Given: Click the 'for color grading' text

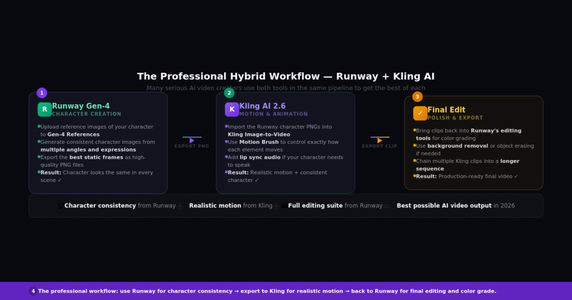Looking at the screenshot, I should point(454,138).
